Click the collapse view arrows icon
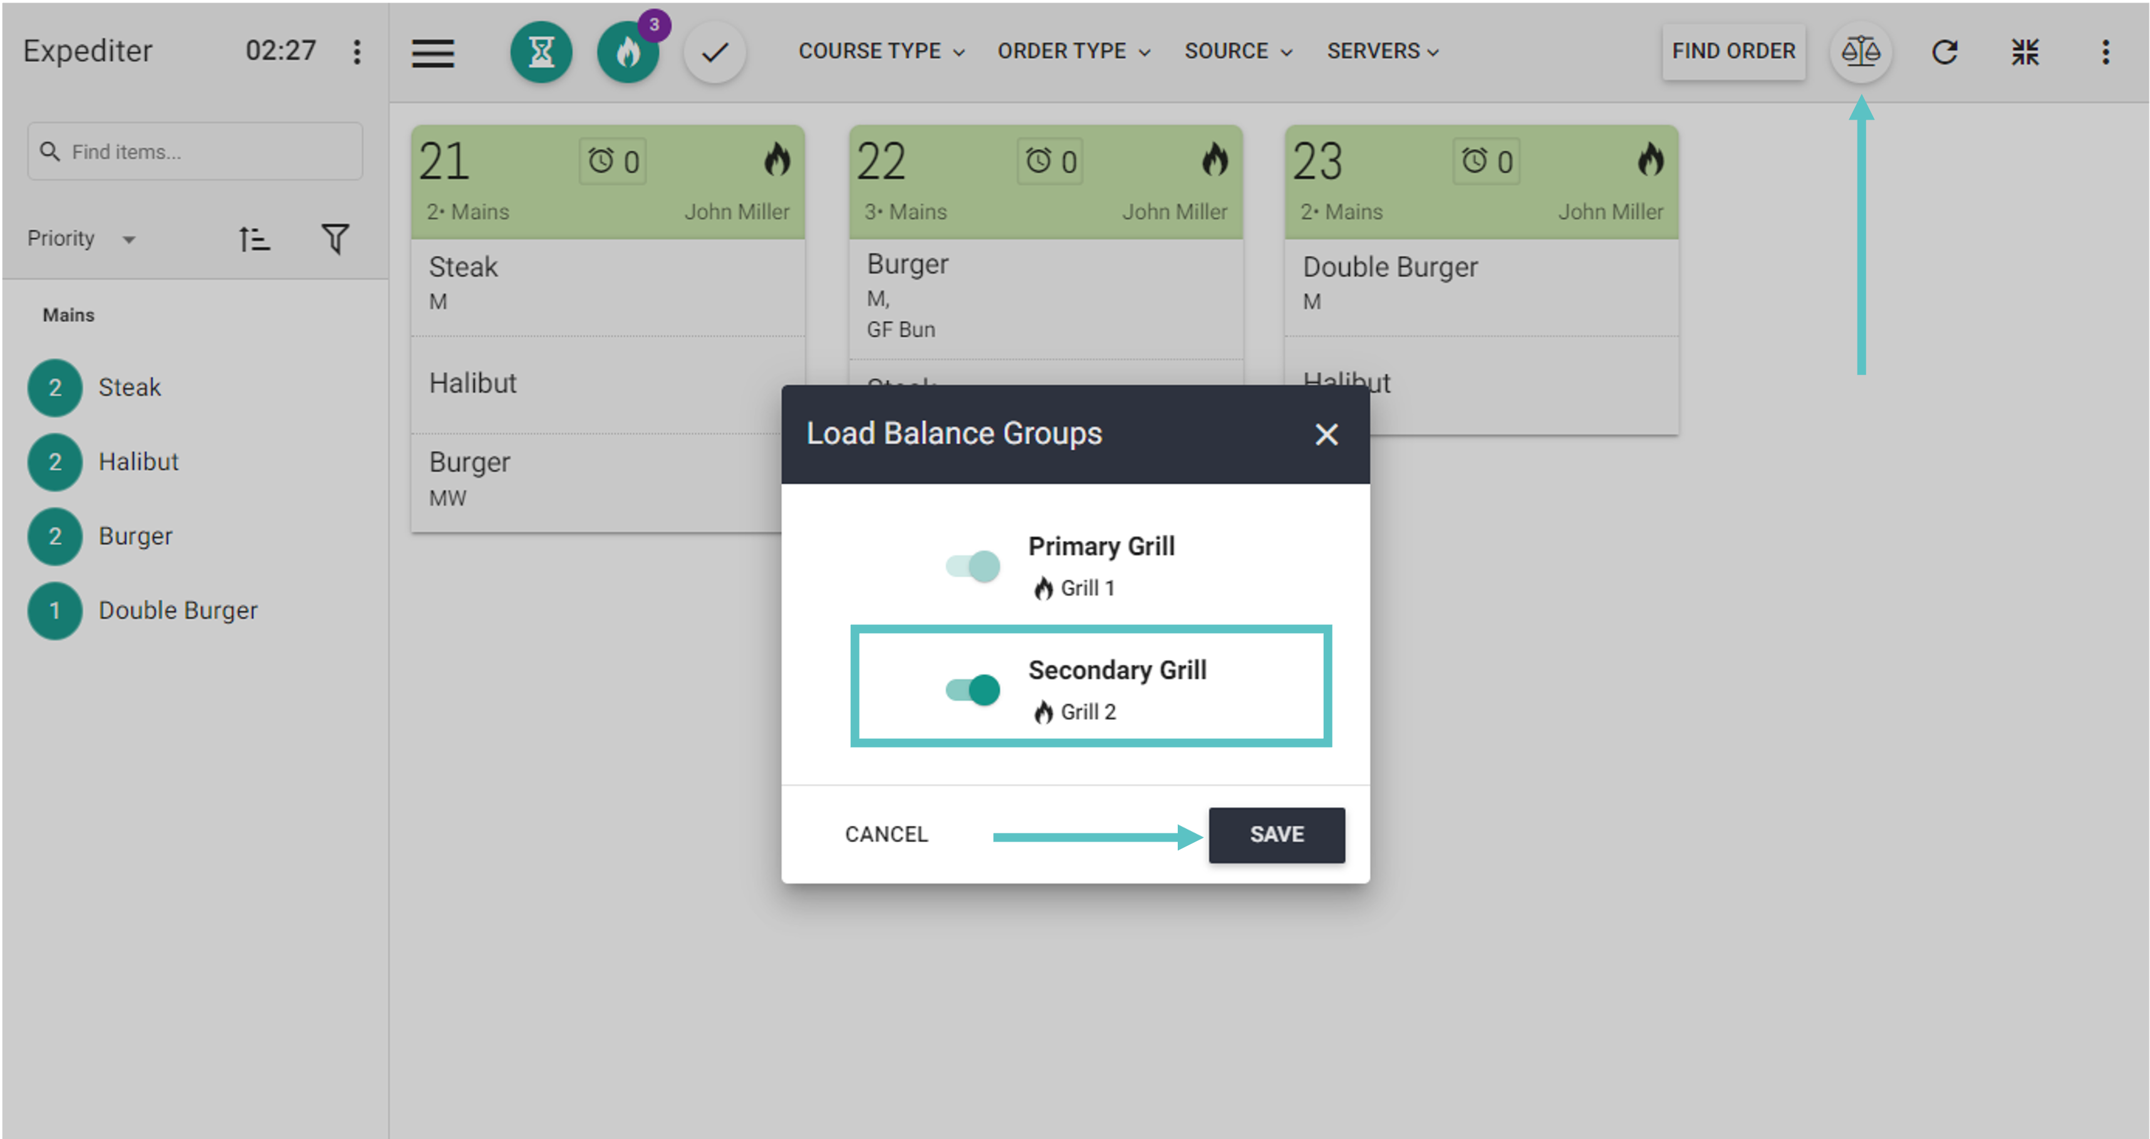The image size is (2150, 1139). pyautogui.click(x=2025, y=52)
